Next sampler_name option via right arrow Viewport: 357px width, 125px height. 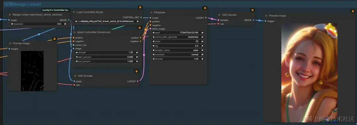202,50
